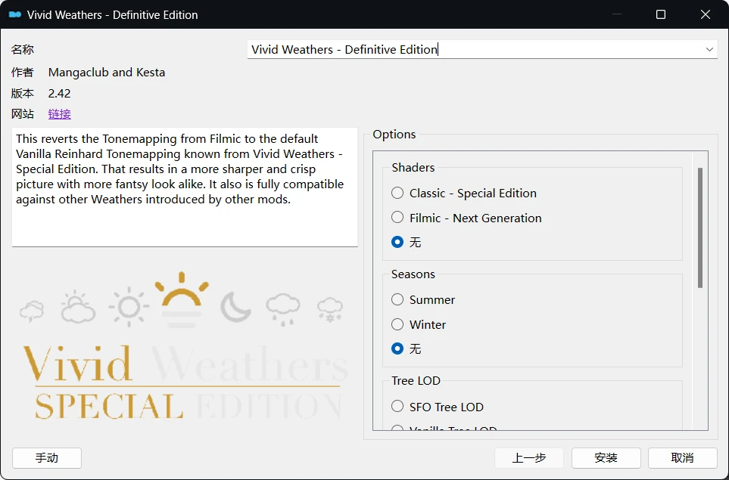
Task: Click the Tree LOD group label
Action: [x=416, y=381]
